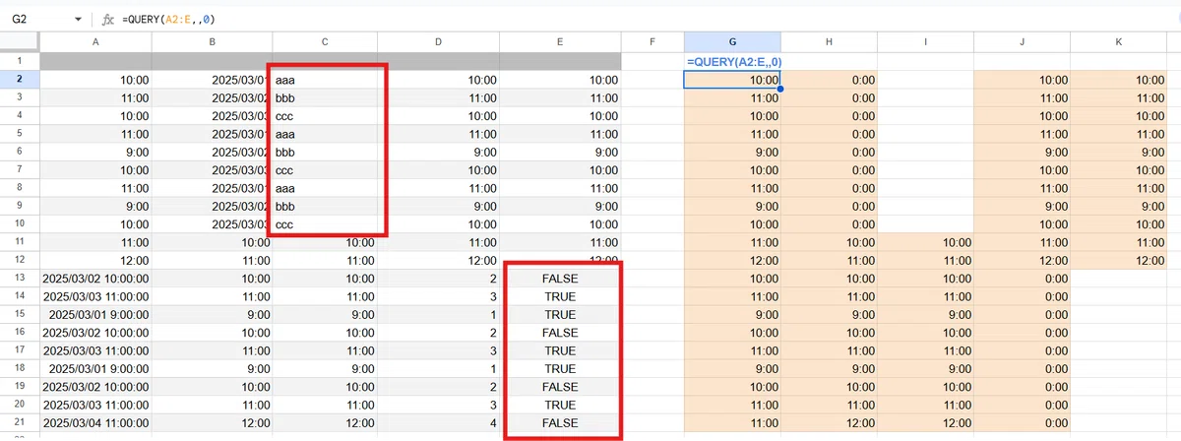Click cell D21 containing 4
This screenshot has width=1181, height=441.
coord(439,423)
